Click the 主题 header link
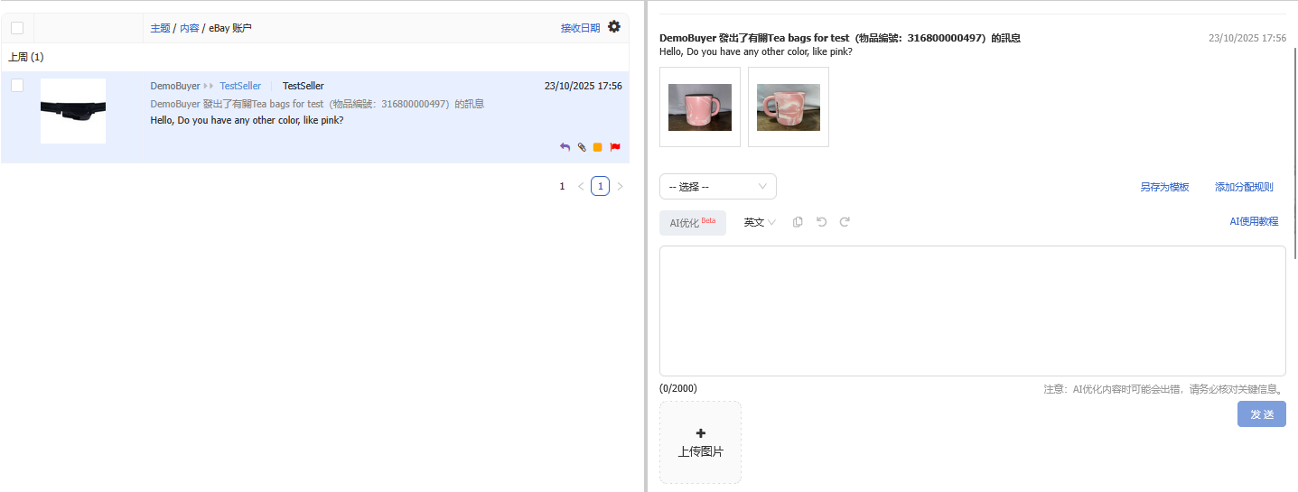 tap(160, 28)
